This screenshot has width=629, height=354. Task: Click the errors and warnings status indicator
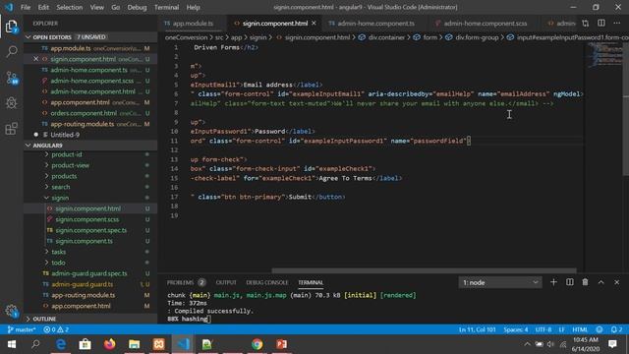click(56, 329)
